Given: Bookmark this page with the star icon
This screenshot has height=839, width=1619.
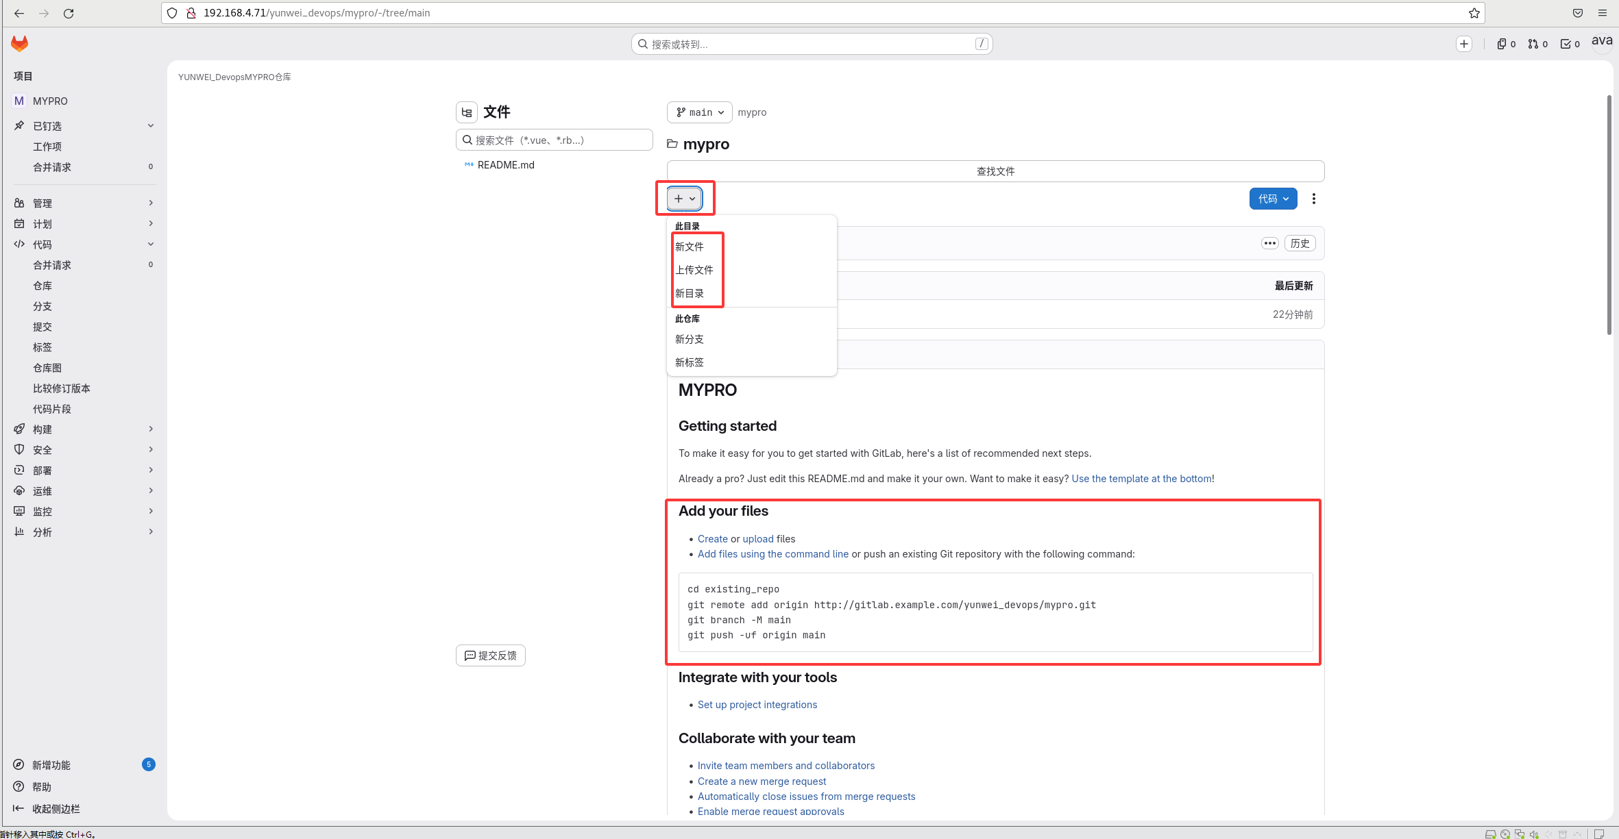Looking at the screenshot, I should 1474,13.
